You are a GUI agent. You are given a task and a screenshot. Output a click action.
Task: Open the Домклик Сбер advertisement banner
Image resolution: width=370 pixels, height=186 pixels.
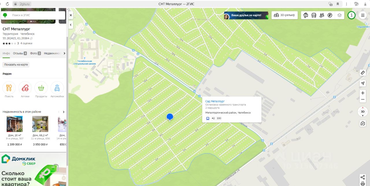coord(33,169)
